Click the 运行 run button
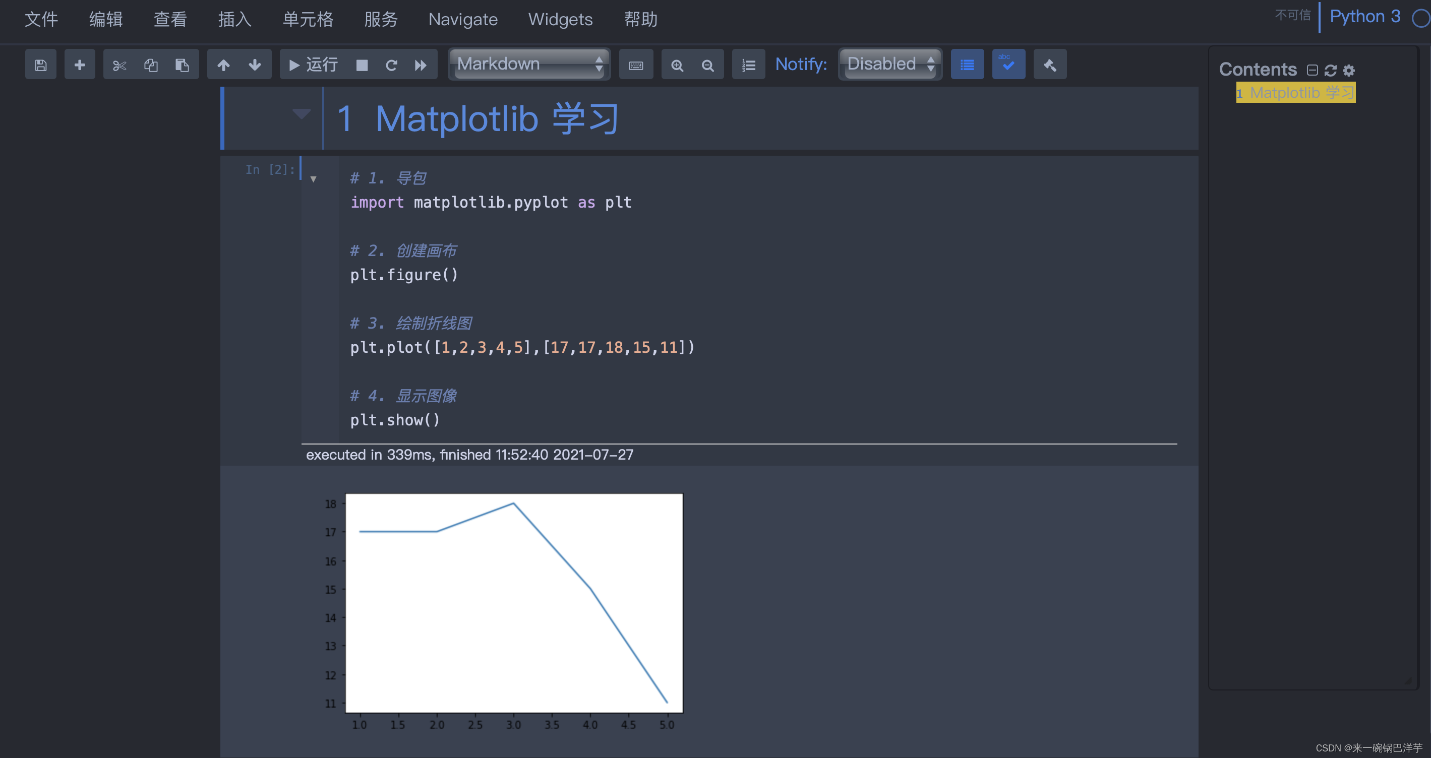 pyautogui.click(x=313, y=65)
